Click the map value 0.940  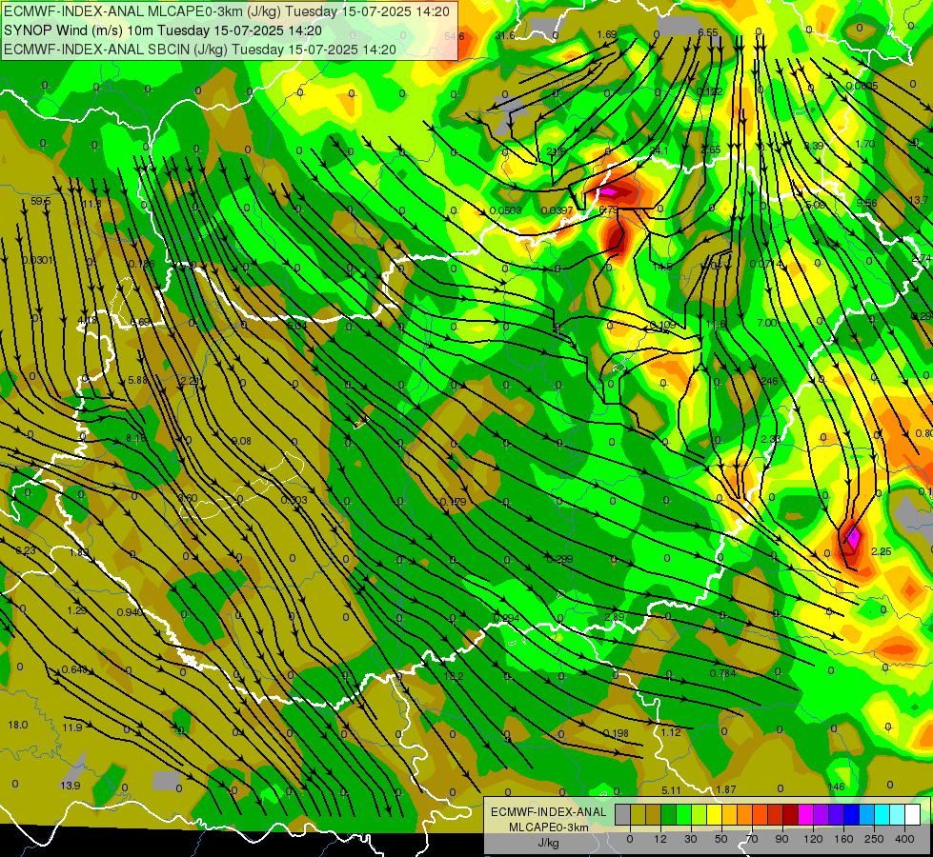click(130, 612)
